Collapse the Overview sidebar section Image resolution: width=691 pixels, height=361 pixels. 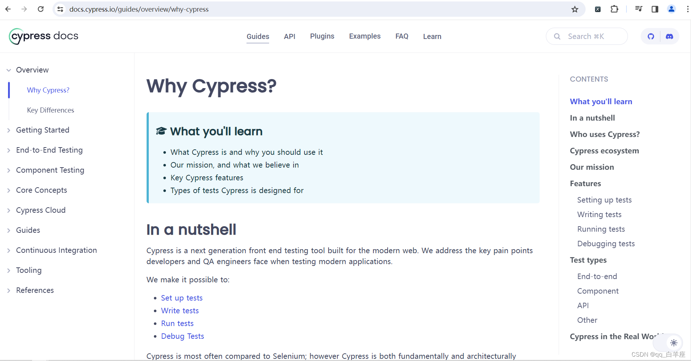[9, 70]
